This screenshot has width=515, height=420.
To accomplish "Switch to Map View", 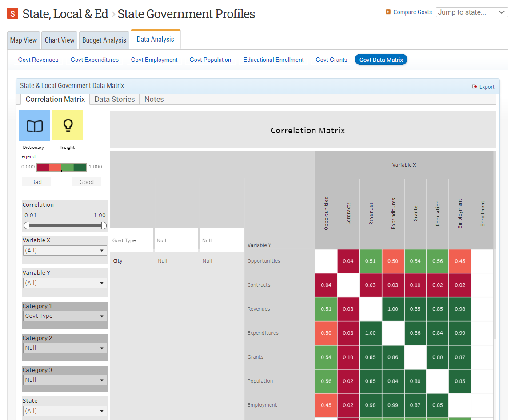I will pos(24,40).
